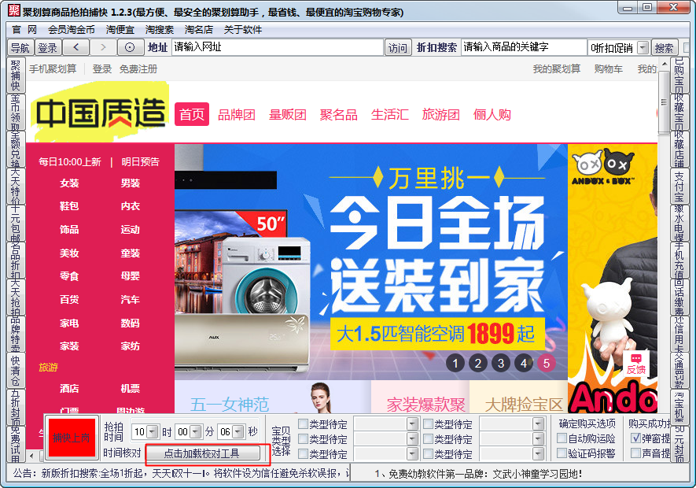Image resolution: width=696 pixels, height=488 pixels.
Task: Enable the 自动购运险 checkbox
Action: tap(562, 438)
